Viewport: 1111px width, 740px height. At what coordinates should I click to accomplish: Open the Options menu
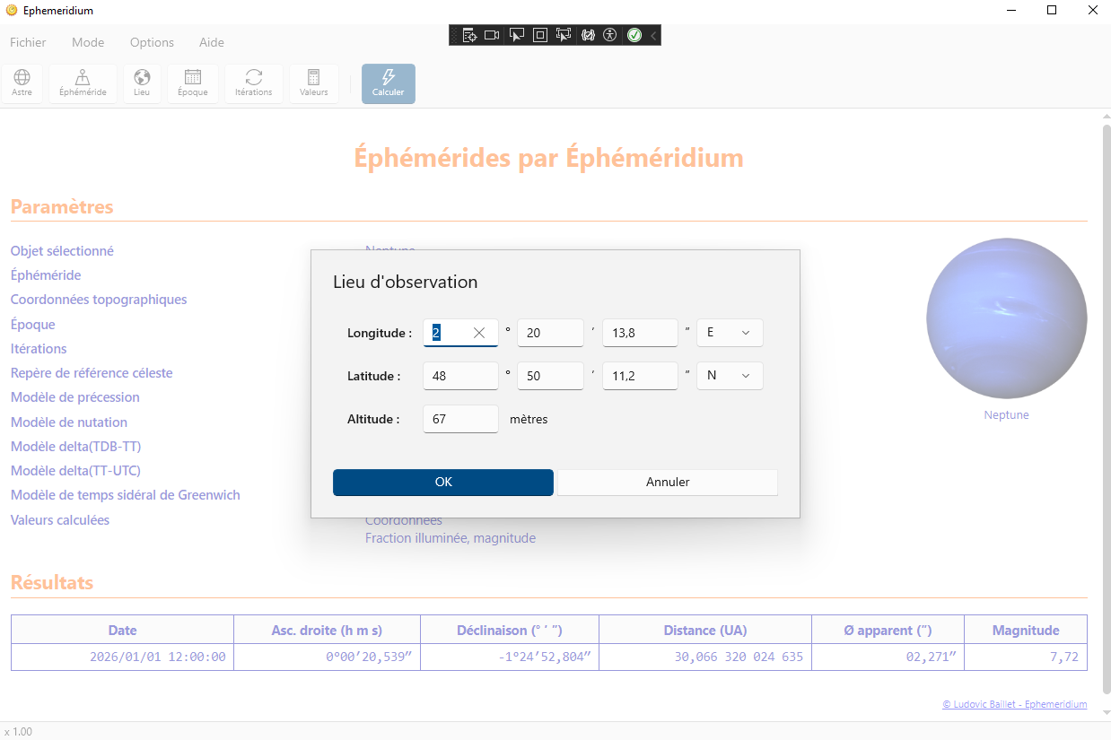pyautogui.click(x=152, y=42)
